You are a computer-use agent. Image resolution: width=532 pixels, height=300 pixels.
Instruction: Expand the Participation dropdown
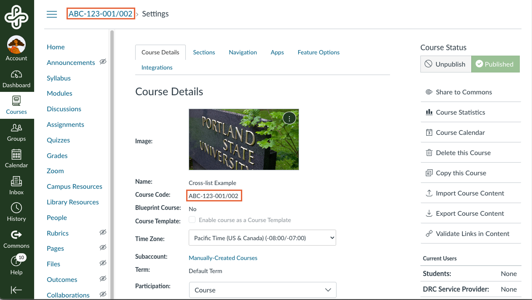point(262,290)
